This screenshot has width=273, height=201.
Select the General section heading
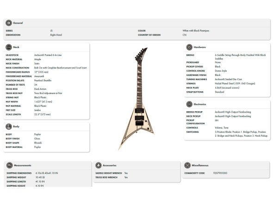[x=18, y=23]
